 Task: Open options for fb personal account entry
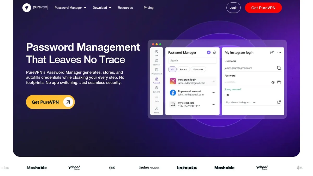(x=213, y=93)
